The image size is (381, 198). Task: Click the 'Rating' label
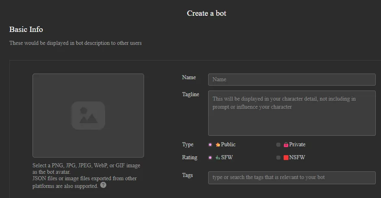tap(189, 158)
